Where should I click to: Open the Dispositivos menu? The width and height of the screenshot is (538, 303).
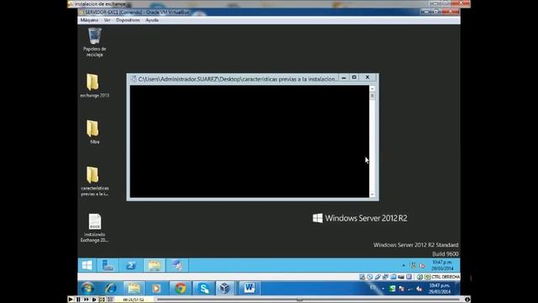pyautogui.click(x=128, y=20)
